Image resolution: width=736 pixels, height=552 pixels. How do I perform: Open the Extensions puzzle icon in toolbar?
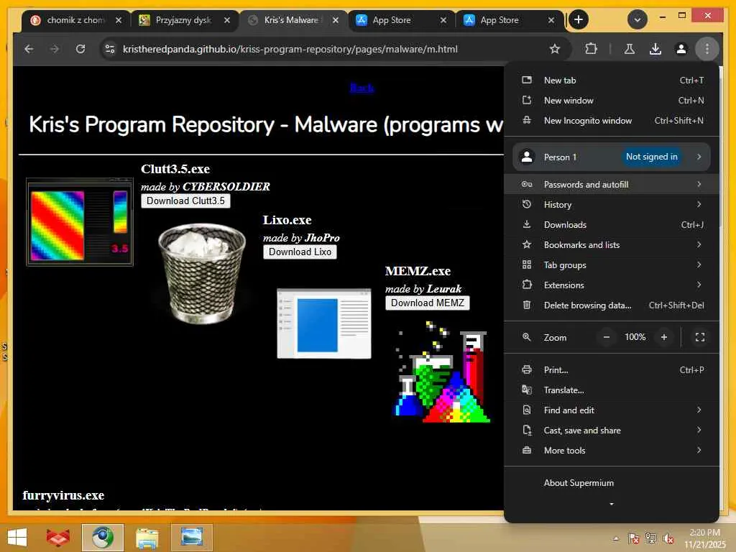(x=591, y=49)
